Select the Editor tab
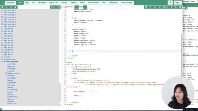 click(x=20, y=3)
